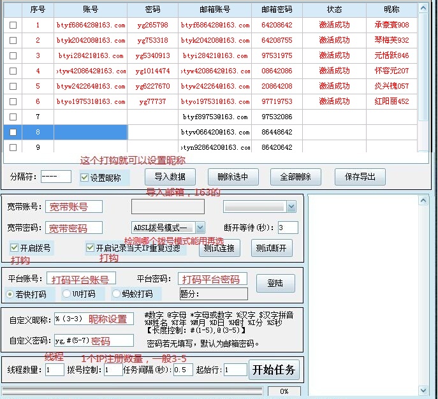Toggle the 开启拨号 checkbox

click(15, 247)
